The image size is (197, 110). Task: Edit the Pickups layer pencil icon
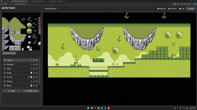click(x=34, y=81)
